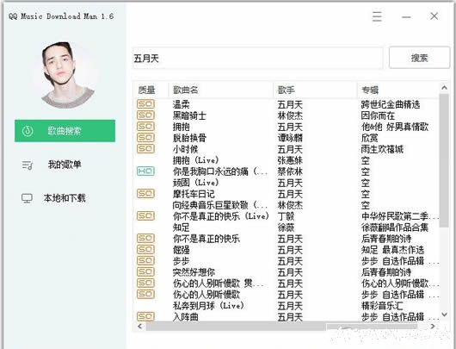The image size is (456, 349).
Task: Minimize the QQ Music Download Man window
Action: tap(406, 17)
